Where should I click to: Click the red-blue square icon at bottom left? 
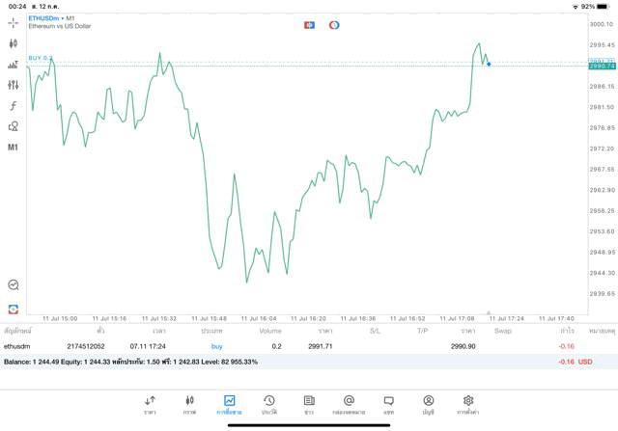coord(14,310)
